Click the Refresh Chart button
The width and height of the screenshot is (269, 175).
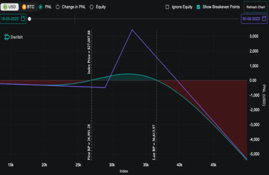256,7
